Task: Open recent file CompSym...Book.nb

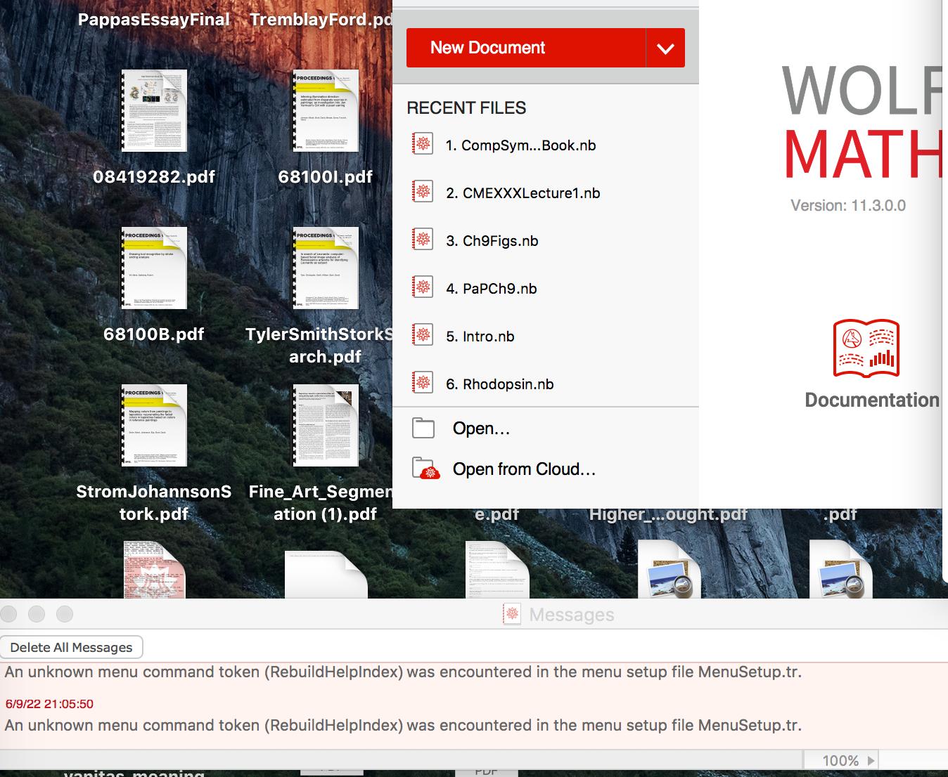Action: coord(520,145)
